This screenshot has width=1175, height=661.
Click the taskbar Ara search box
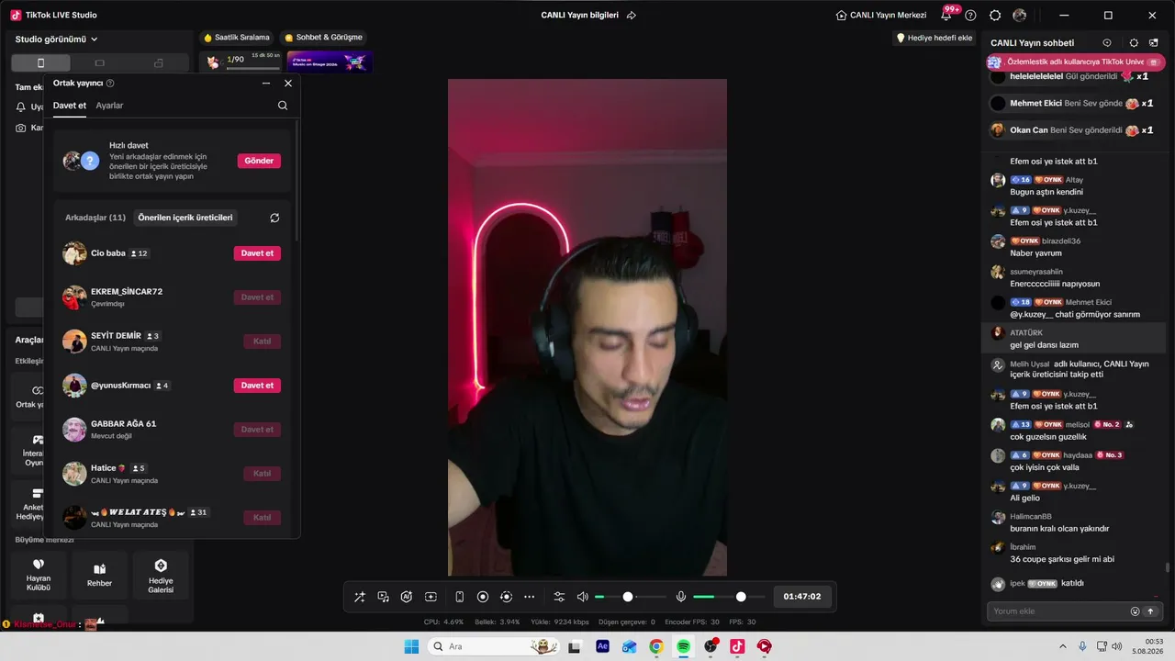pyautogui.click(x=496, y=646)
